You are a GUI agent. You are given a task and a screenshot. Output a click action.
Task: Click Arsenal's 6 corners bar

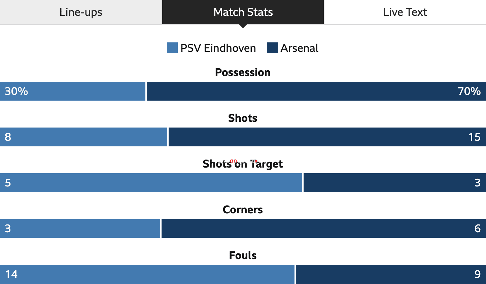coord(324,228)
